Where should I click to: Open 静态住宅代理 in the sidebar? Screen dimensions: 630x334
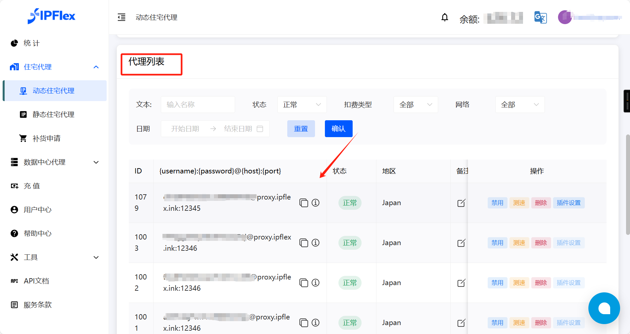(53, 115)
